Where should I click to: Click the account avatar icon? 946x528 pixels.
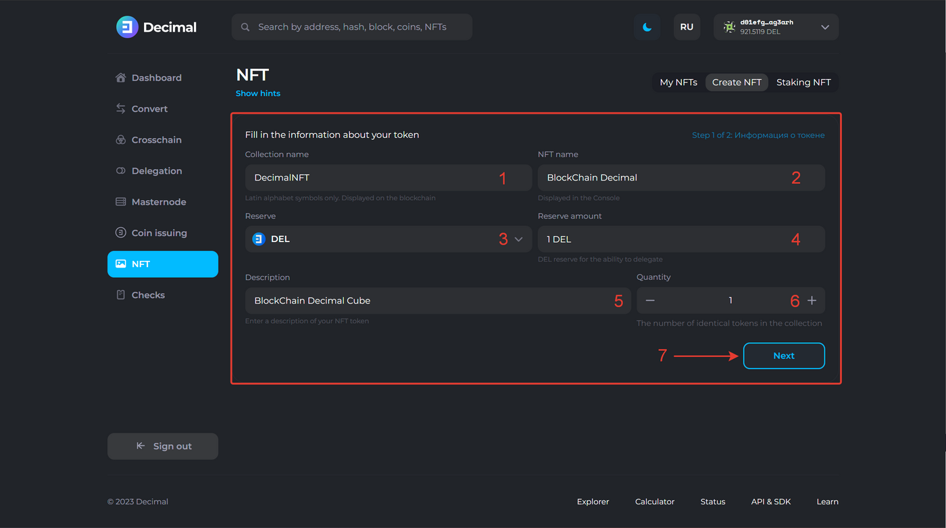coord(729,27)
